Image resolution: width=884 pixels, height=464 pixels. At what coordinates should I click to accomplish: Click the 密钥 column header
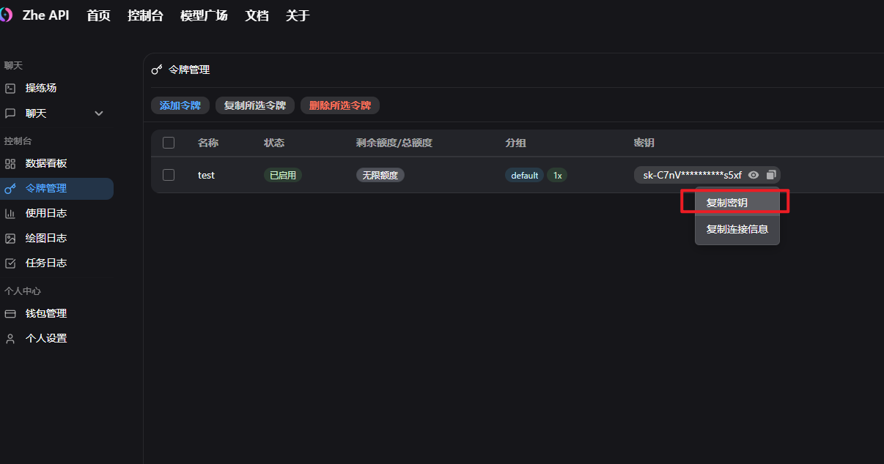point(644,143)
